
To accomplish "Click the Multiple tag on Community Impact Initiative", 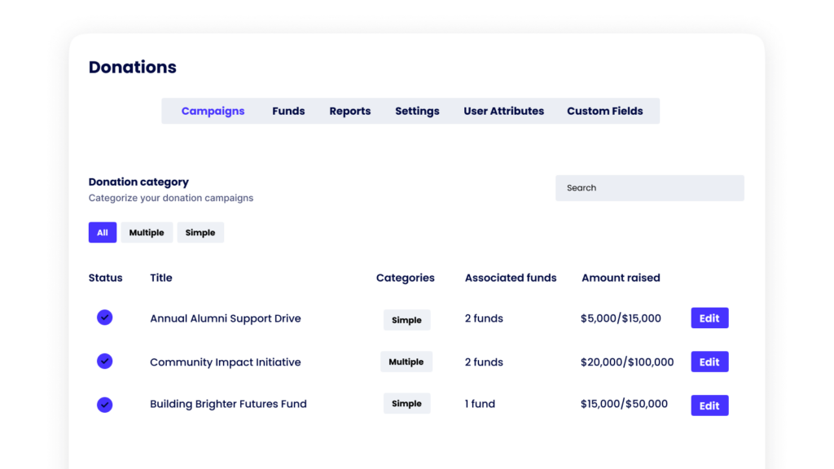I will click(x=406, y=362).
